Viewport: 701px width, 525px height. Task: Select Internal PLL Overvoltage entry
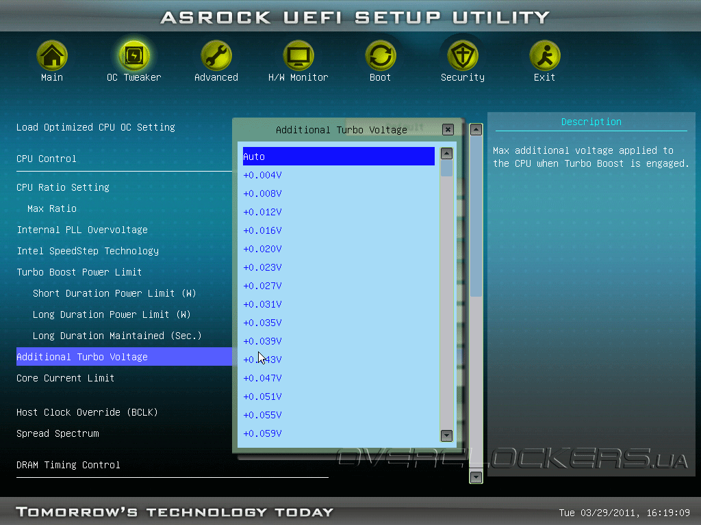point(82,230)
